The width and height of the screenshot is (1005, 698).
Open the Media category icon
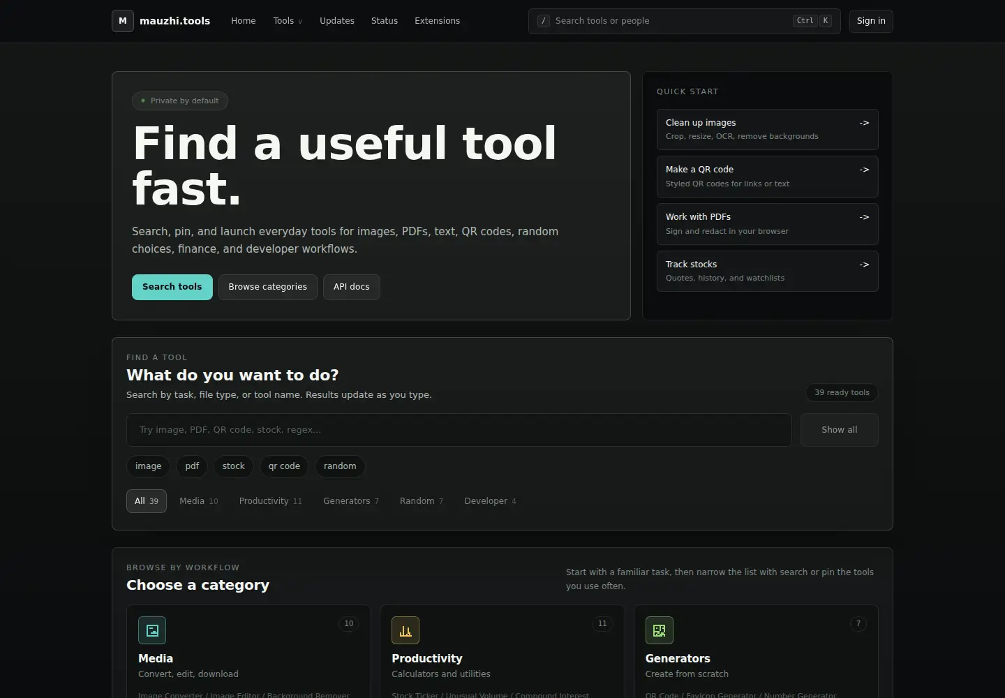pos(152,630)
